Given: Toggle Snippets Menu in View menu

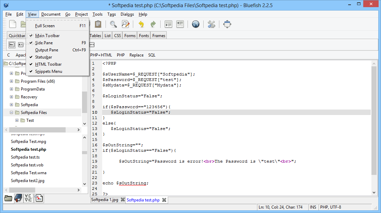Looking at the screenshot, I should 57,71.
